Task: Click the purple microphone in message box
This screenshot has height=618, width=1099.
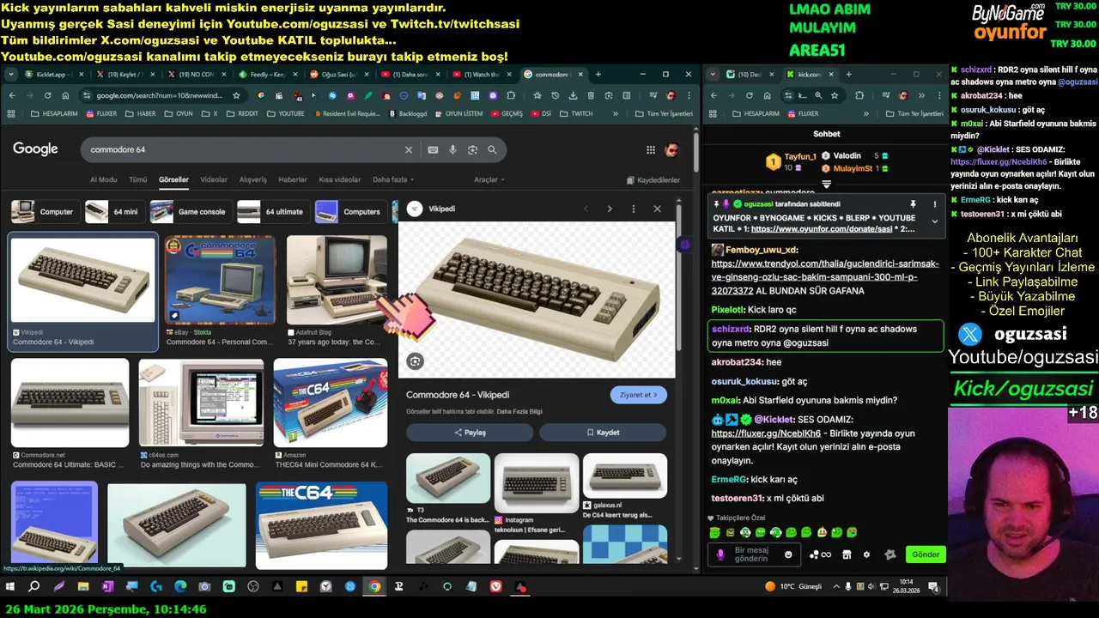Action: [x=720, y=554]
